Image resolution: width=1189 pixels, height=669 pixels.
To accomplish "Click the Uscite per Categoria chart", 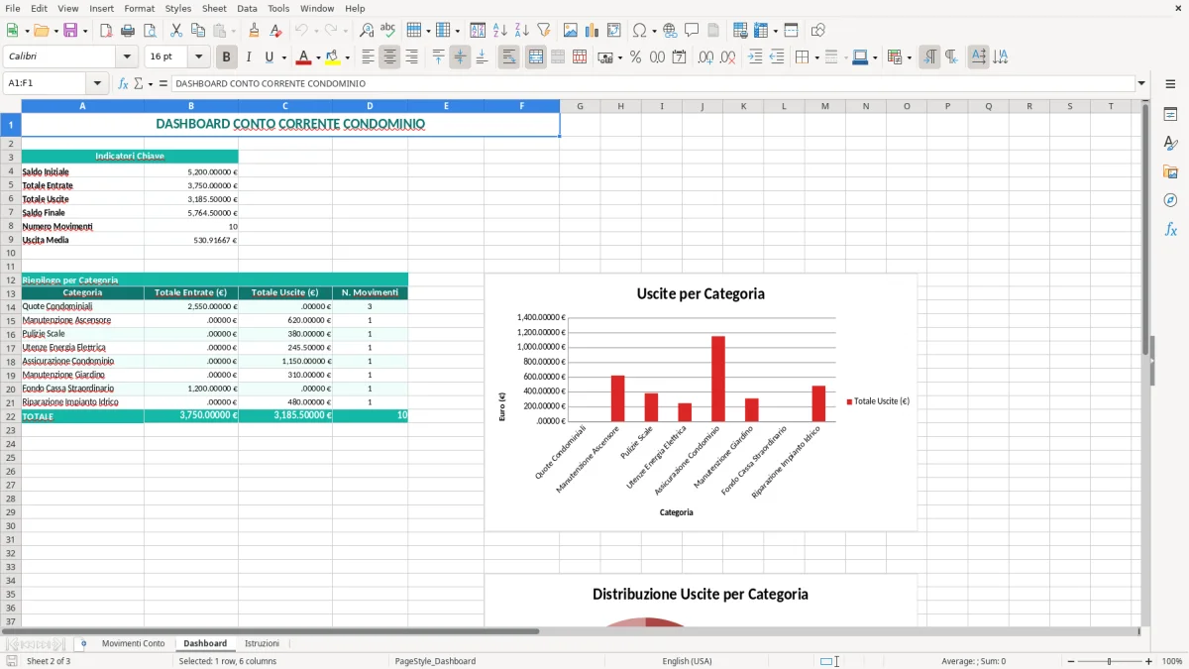I will point(701,402).
